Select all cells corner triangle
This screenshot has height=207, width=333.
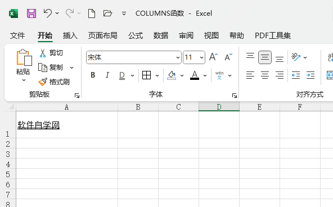click(x=11, y=106)
